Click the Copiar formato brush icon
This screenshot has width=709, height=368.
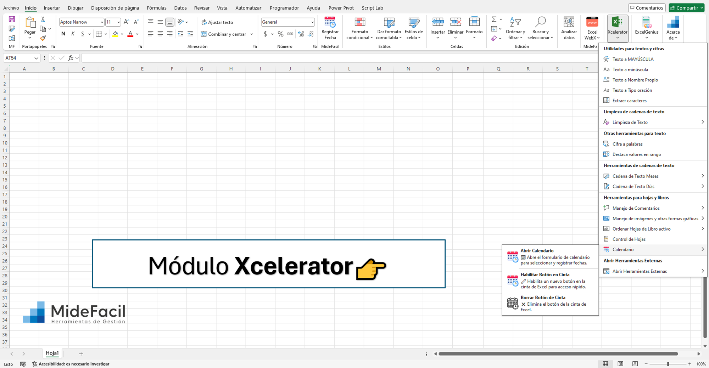(x=43, y=38)
